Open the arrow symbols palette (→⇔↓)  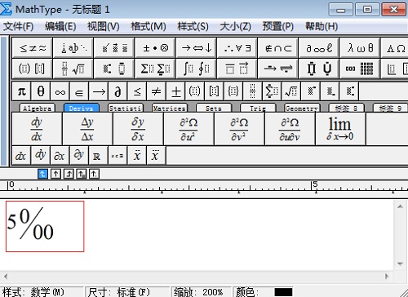pyautogui.click(x=197, y=48)
